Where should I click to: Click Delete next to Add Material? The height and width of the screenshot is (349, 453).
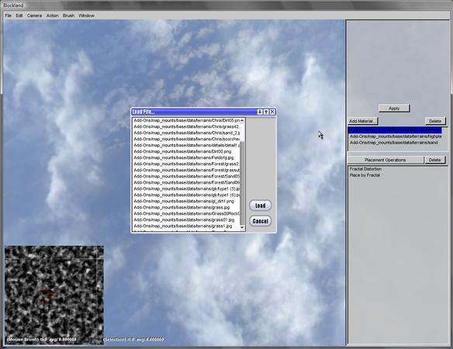click(435, 121)
